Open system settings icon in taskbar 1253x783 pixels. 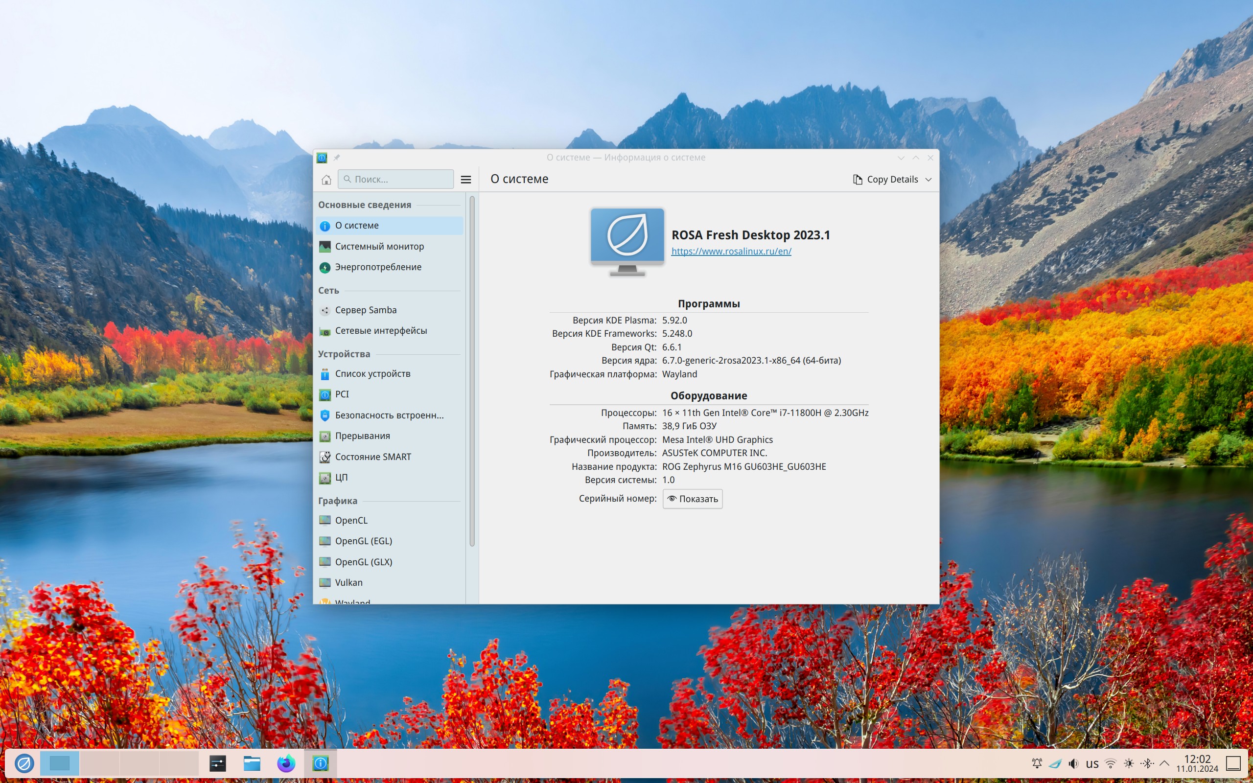(x=217, y=763)
